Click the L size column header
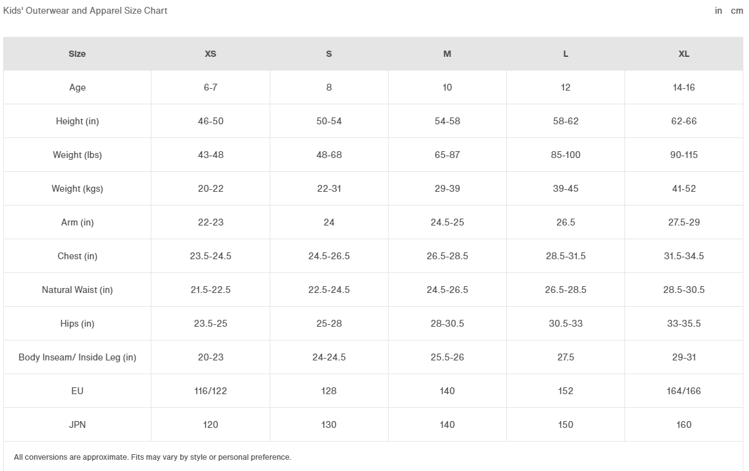The image size is (749, 471). pos(566,54)
